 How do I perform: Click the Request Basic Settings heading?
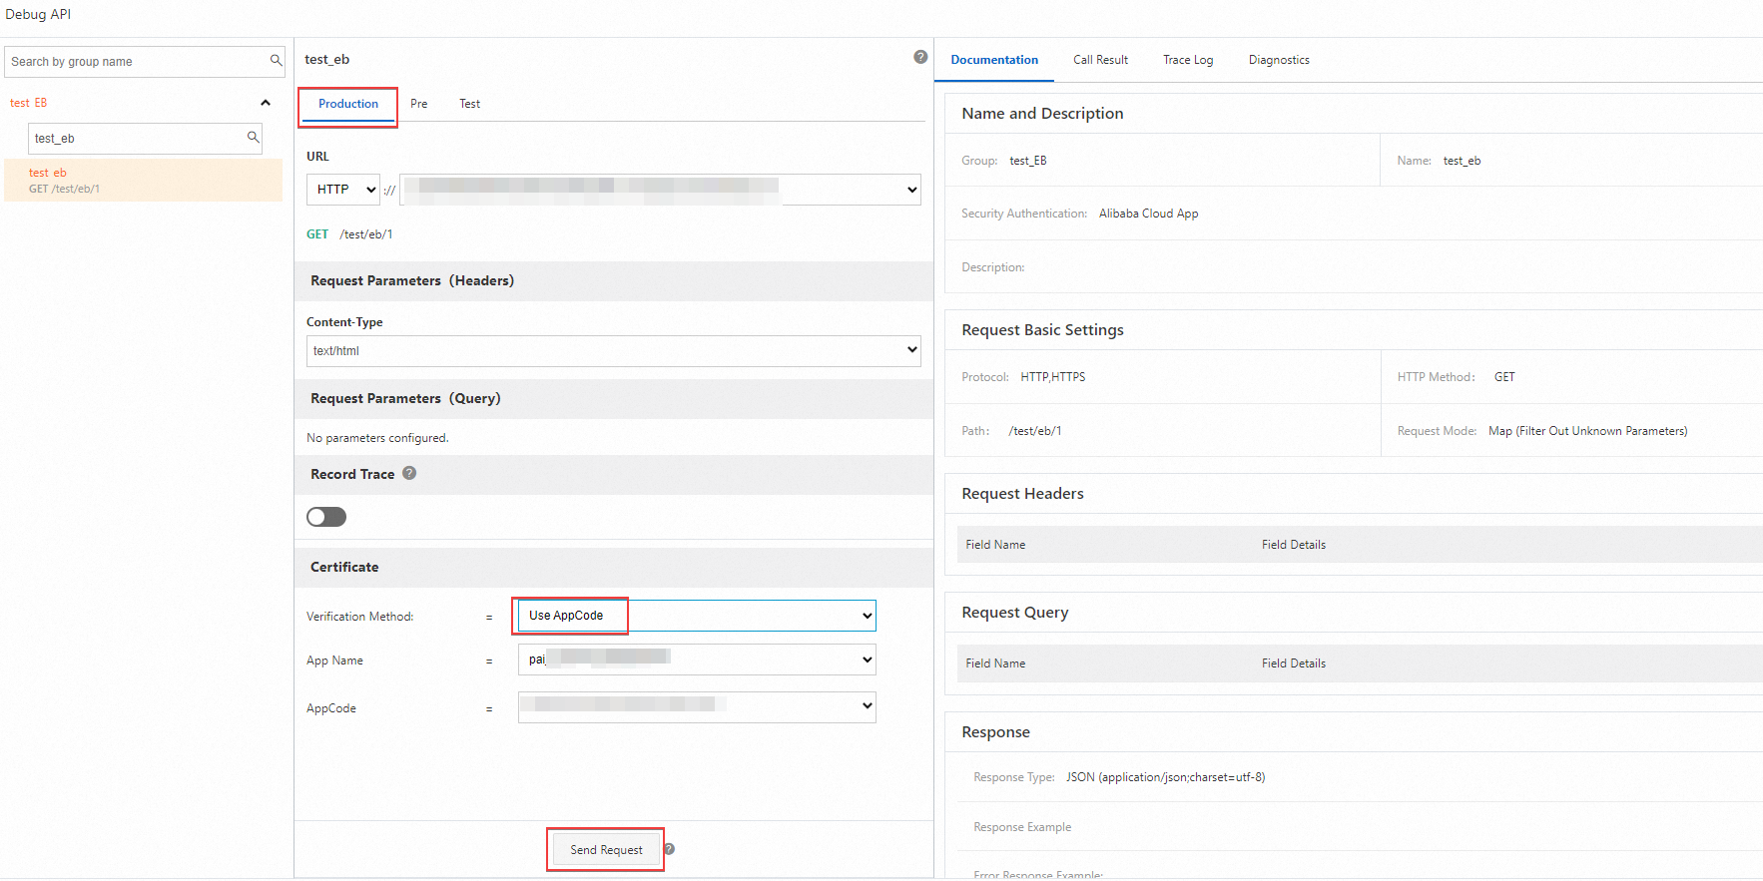[1042, 330]
